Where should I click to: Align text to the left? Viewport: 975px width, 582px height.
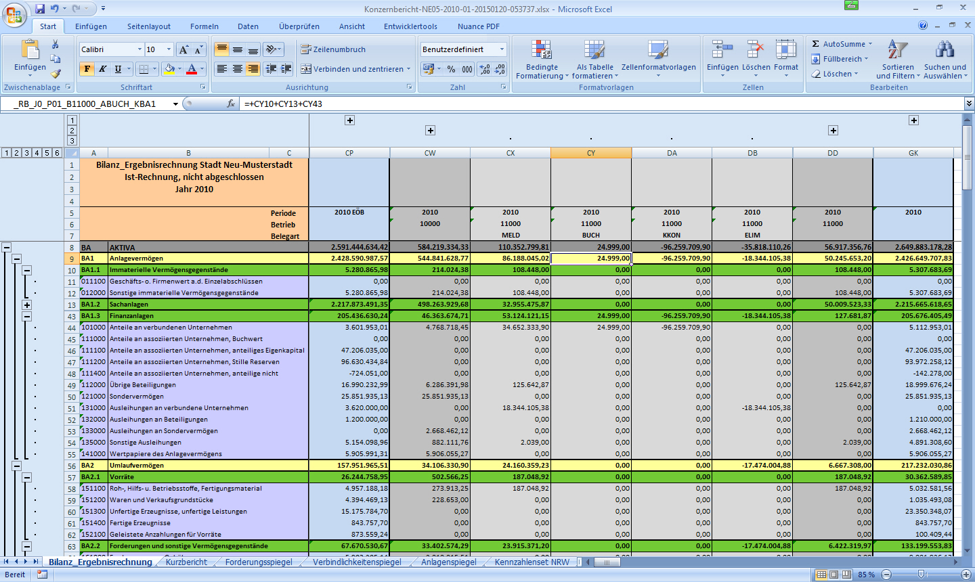pyautogui.click(x=222, y=69)
